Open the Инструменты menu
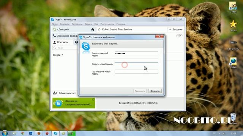Screen dimensions: 243x136 tap(107, 24)
